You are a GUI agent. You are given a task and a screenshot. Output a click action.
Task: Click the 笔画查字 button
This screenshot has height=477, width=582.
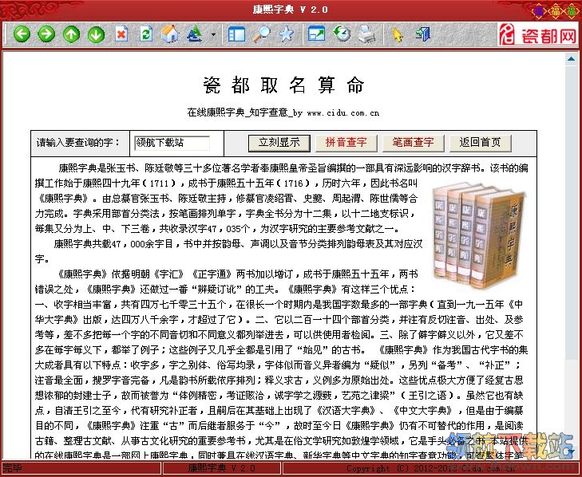point(413,143)
